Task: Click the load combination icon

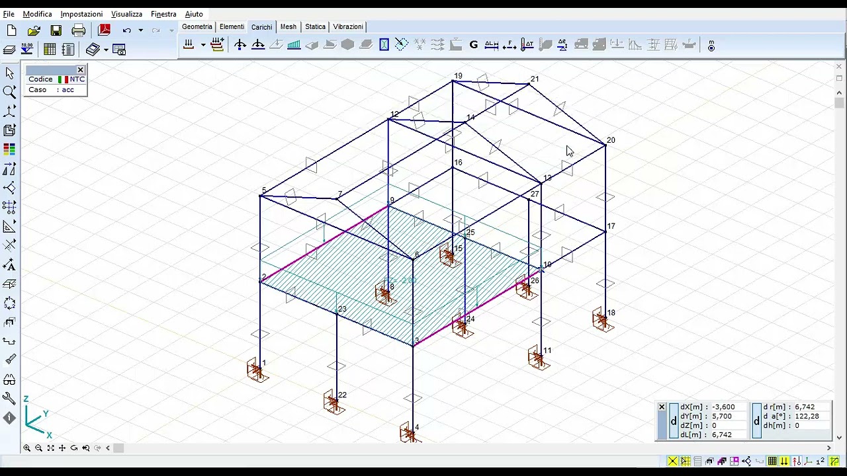Action: 217,45
